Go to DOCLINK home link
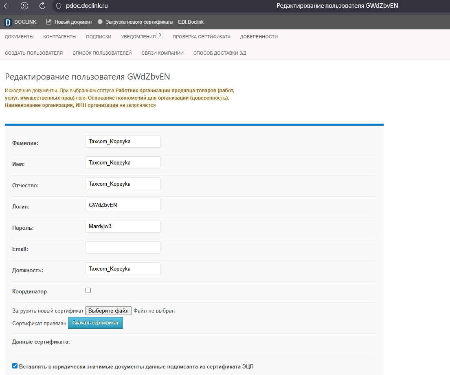The height and width of the screenshot is (375, 450). pyautogui.click(x=25, y=22)
